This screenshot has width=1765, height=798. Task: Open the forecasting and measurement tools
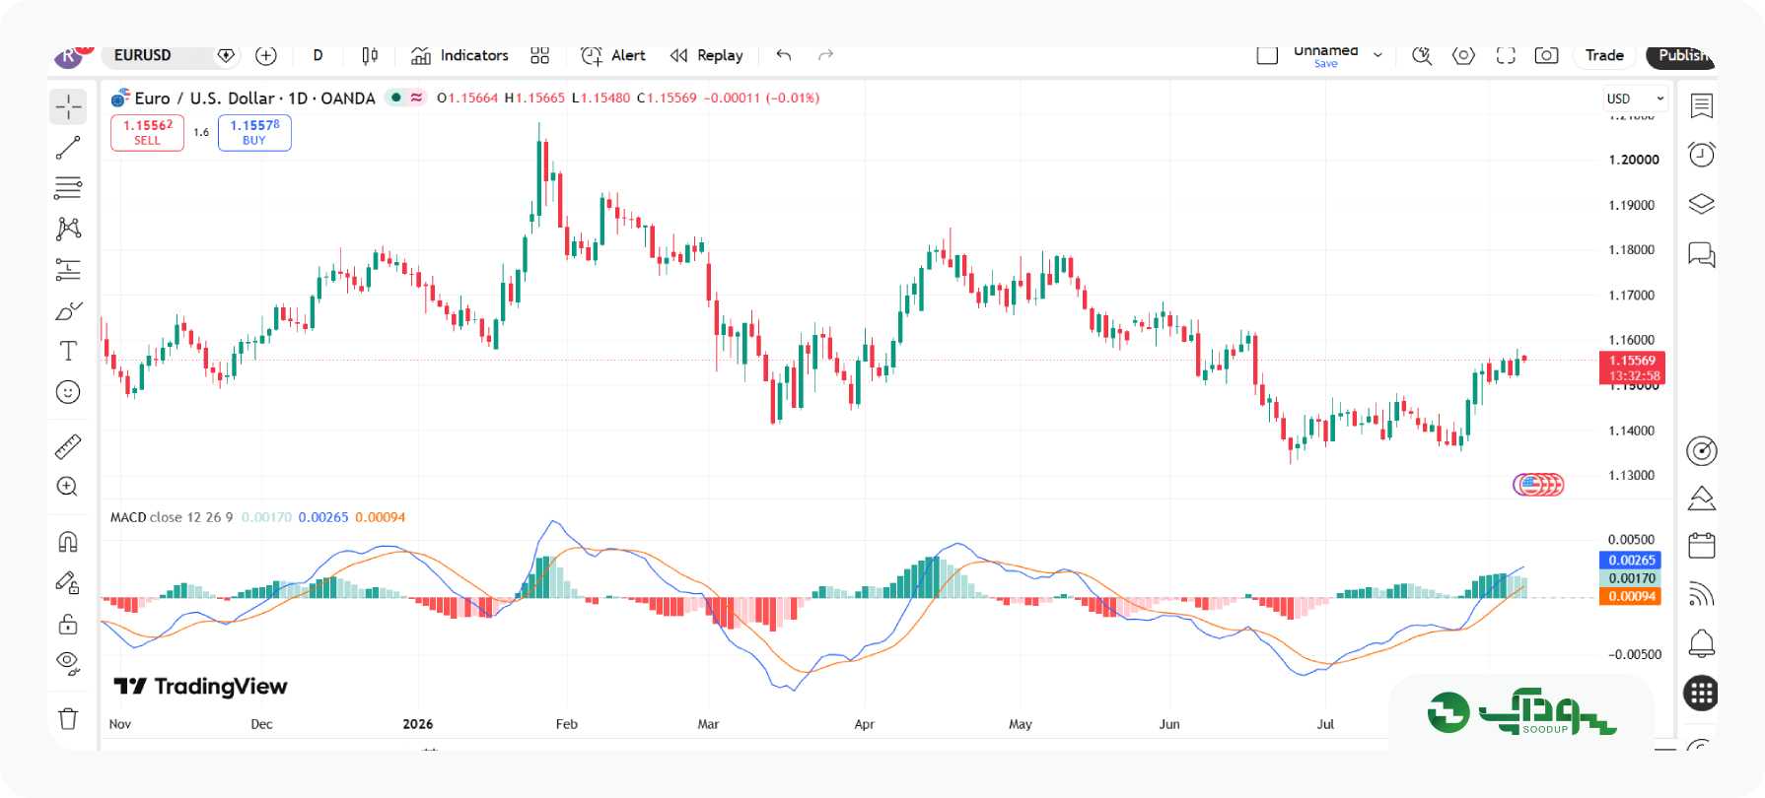68,269
